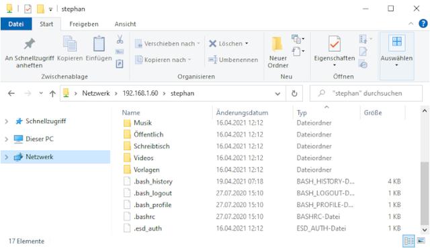Image resolution: width=430 pixels, height=248 pixels.
Task: Click the scissors cut icon
Action: click(120, 40)
